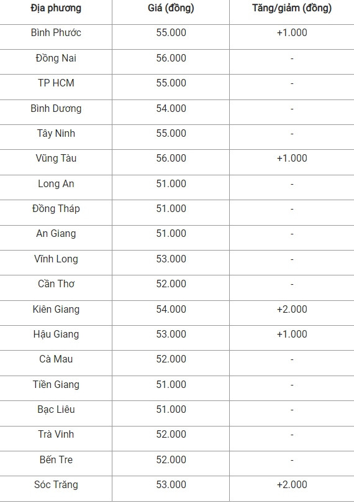Click the An Giang cell
Screen dimensions: 354x503
[x=56, y=234]
